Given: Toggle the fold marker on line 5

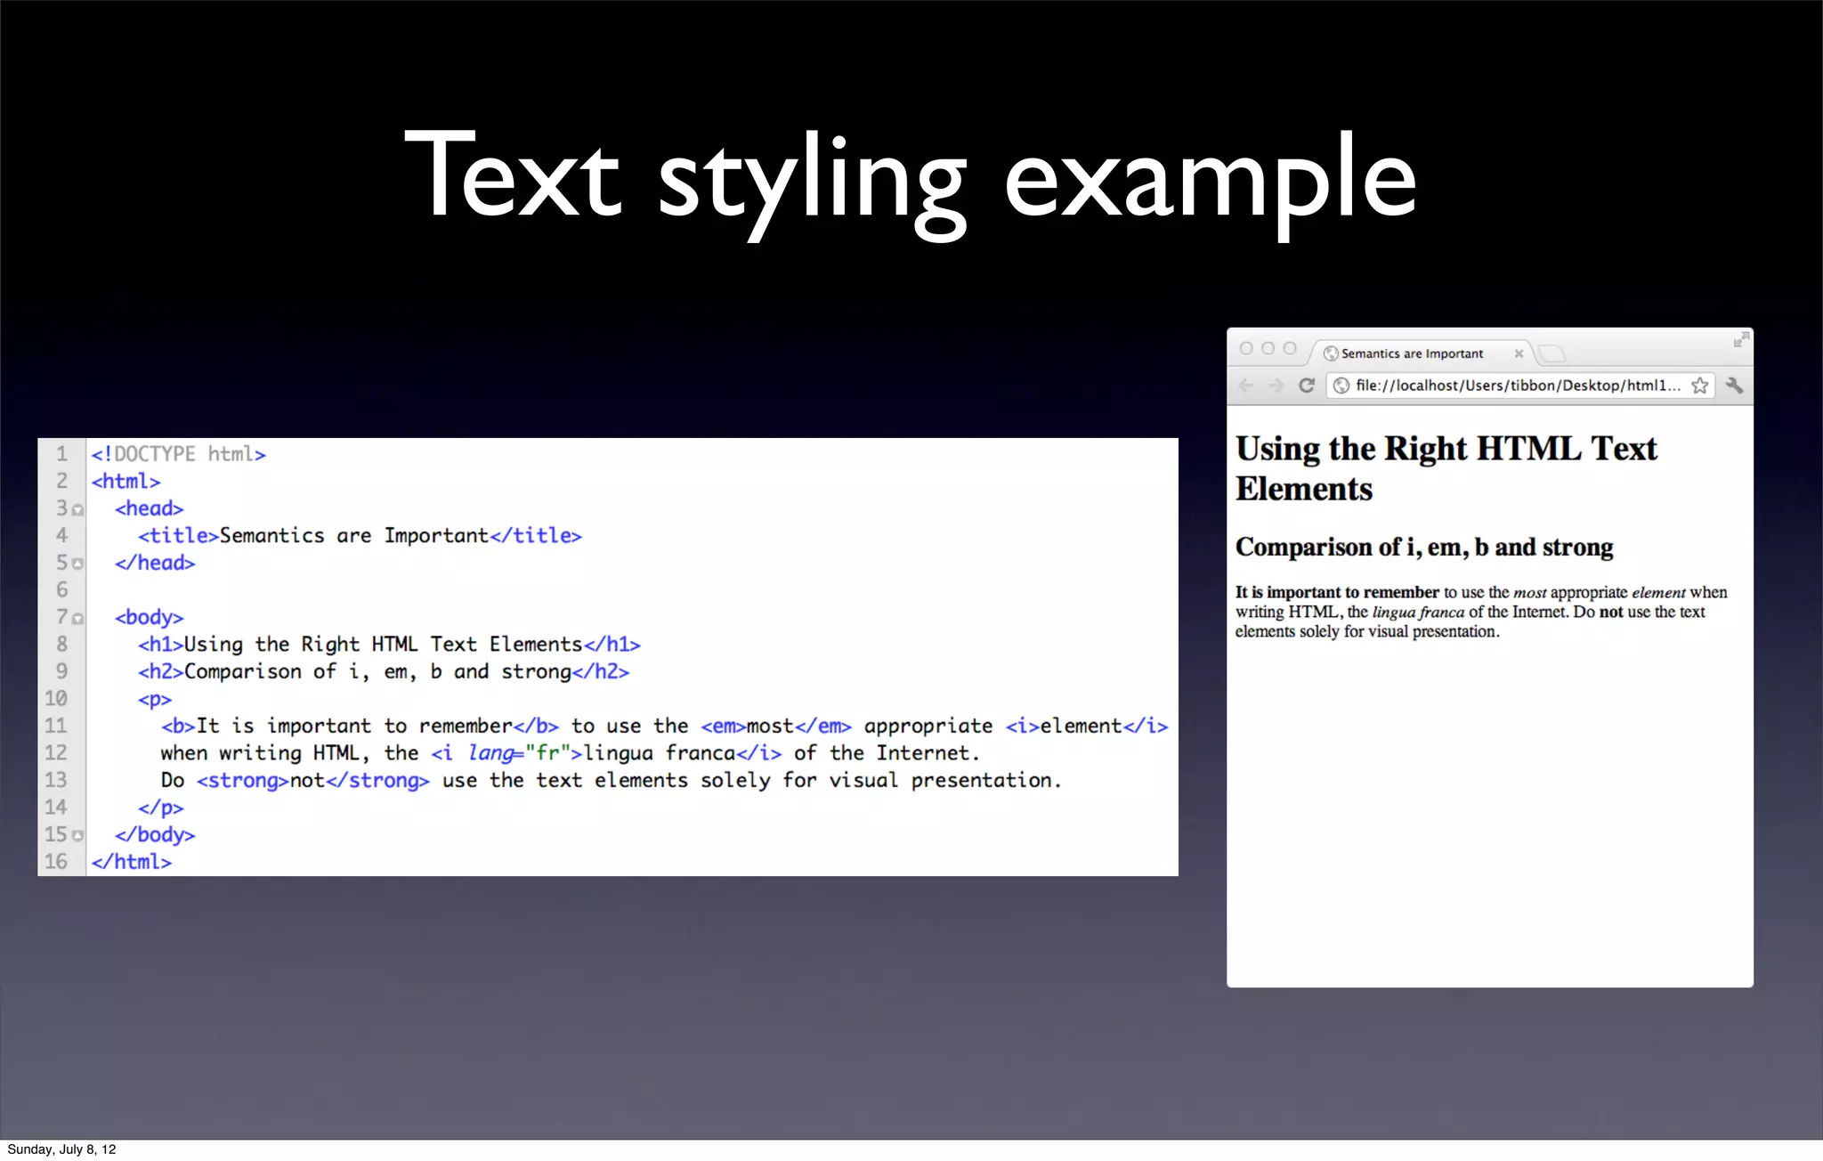Looking at the screenshot, I should (x=78, y=564).
